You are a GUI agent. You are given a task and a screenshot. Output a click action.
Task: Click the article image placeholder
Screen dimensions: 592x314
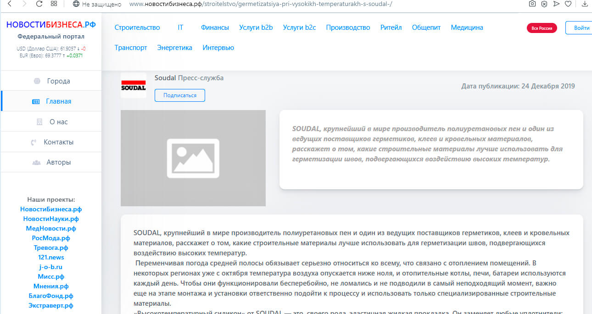coord(193,158)
